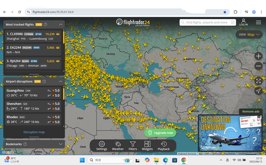Zoom in on the map with plus button
The width and height of the screenshot is (266, 165).
pyautogui.click(x=258, y=56)
